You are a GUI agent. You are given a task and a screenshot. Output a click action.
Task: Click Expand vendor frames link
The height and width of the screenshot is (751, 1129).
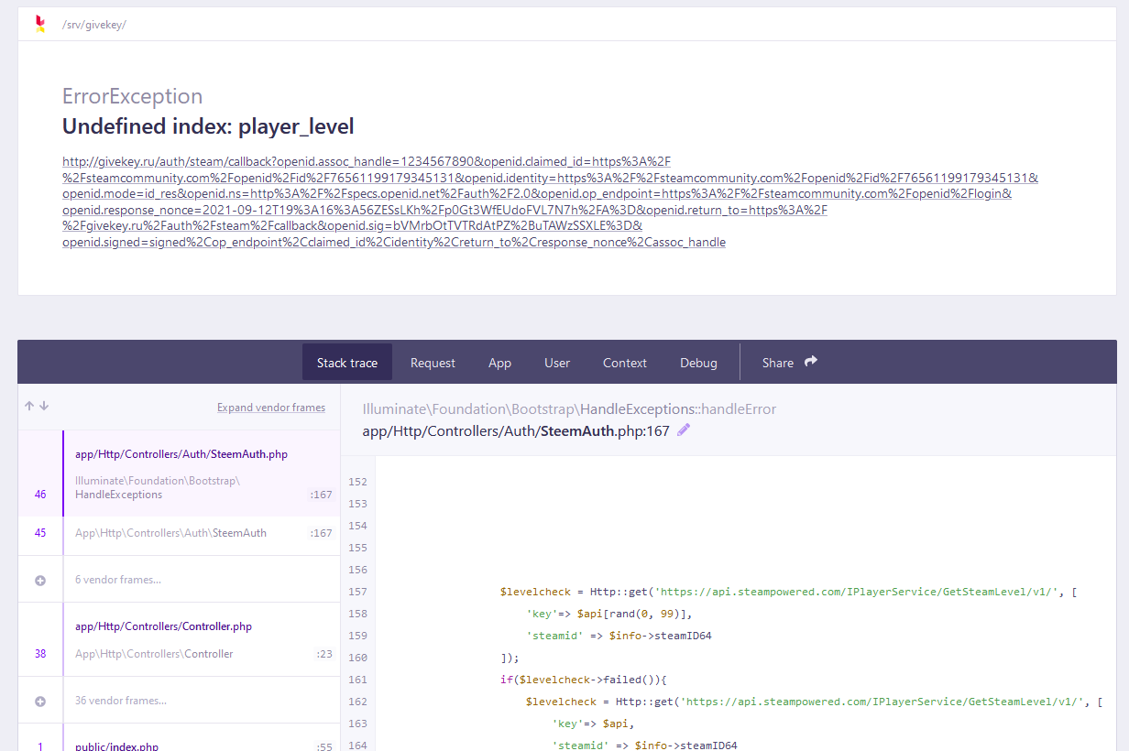click(x=271, y=408)
